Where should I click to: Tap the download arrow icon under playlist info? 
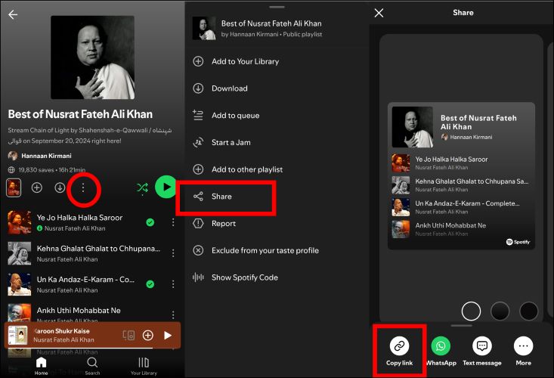(x=60, y=187)
